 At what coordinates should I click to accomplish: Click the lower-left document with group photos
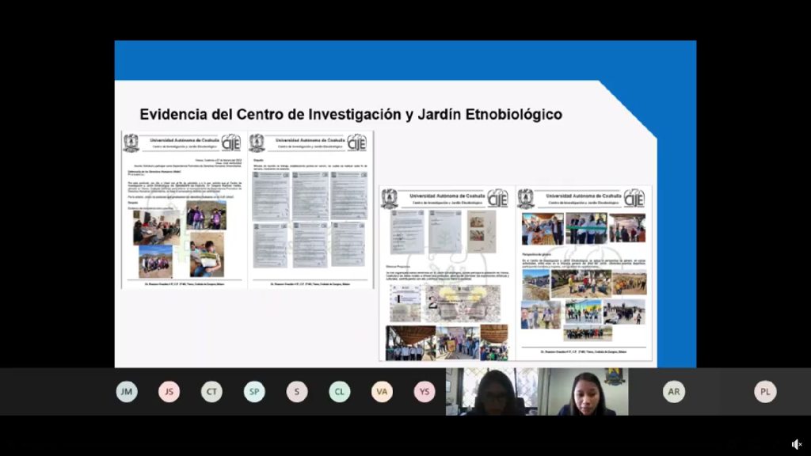pyautogui.click(x=446, y=273)
